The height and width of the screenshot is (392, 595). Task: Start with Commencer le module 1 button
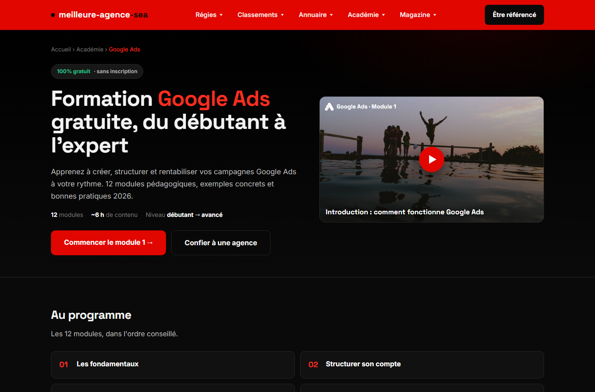pyautogui.click(x=108, y=243)
